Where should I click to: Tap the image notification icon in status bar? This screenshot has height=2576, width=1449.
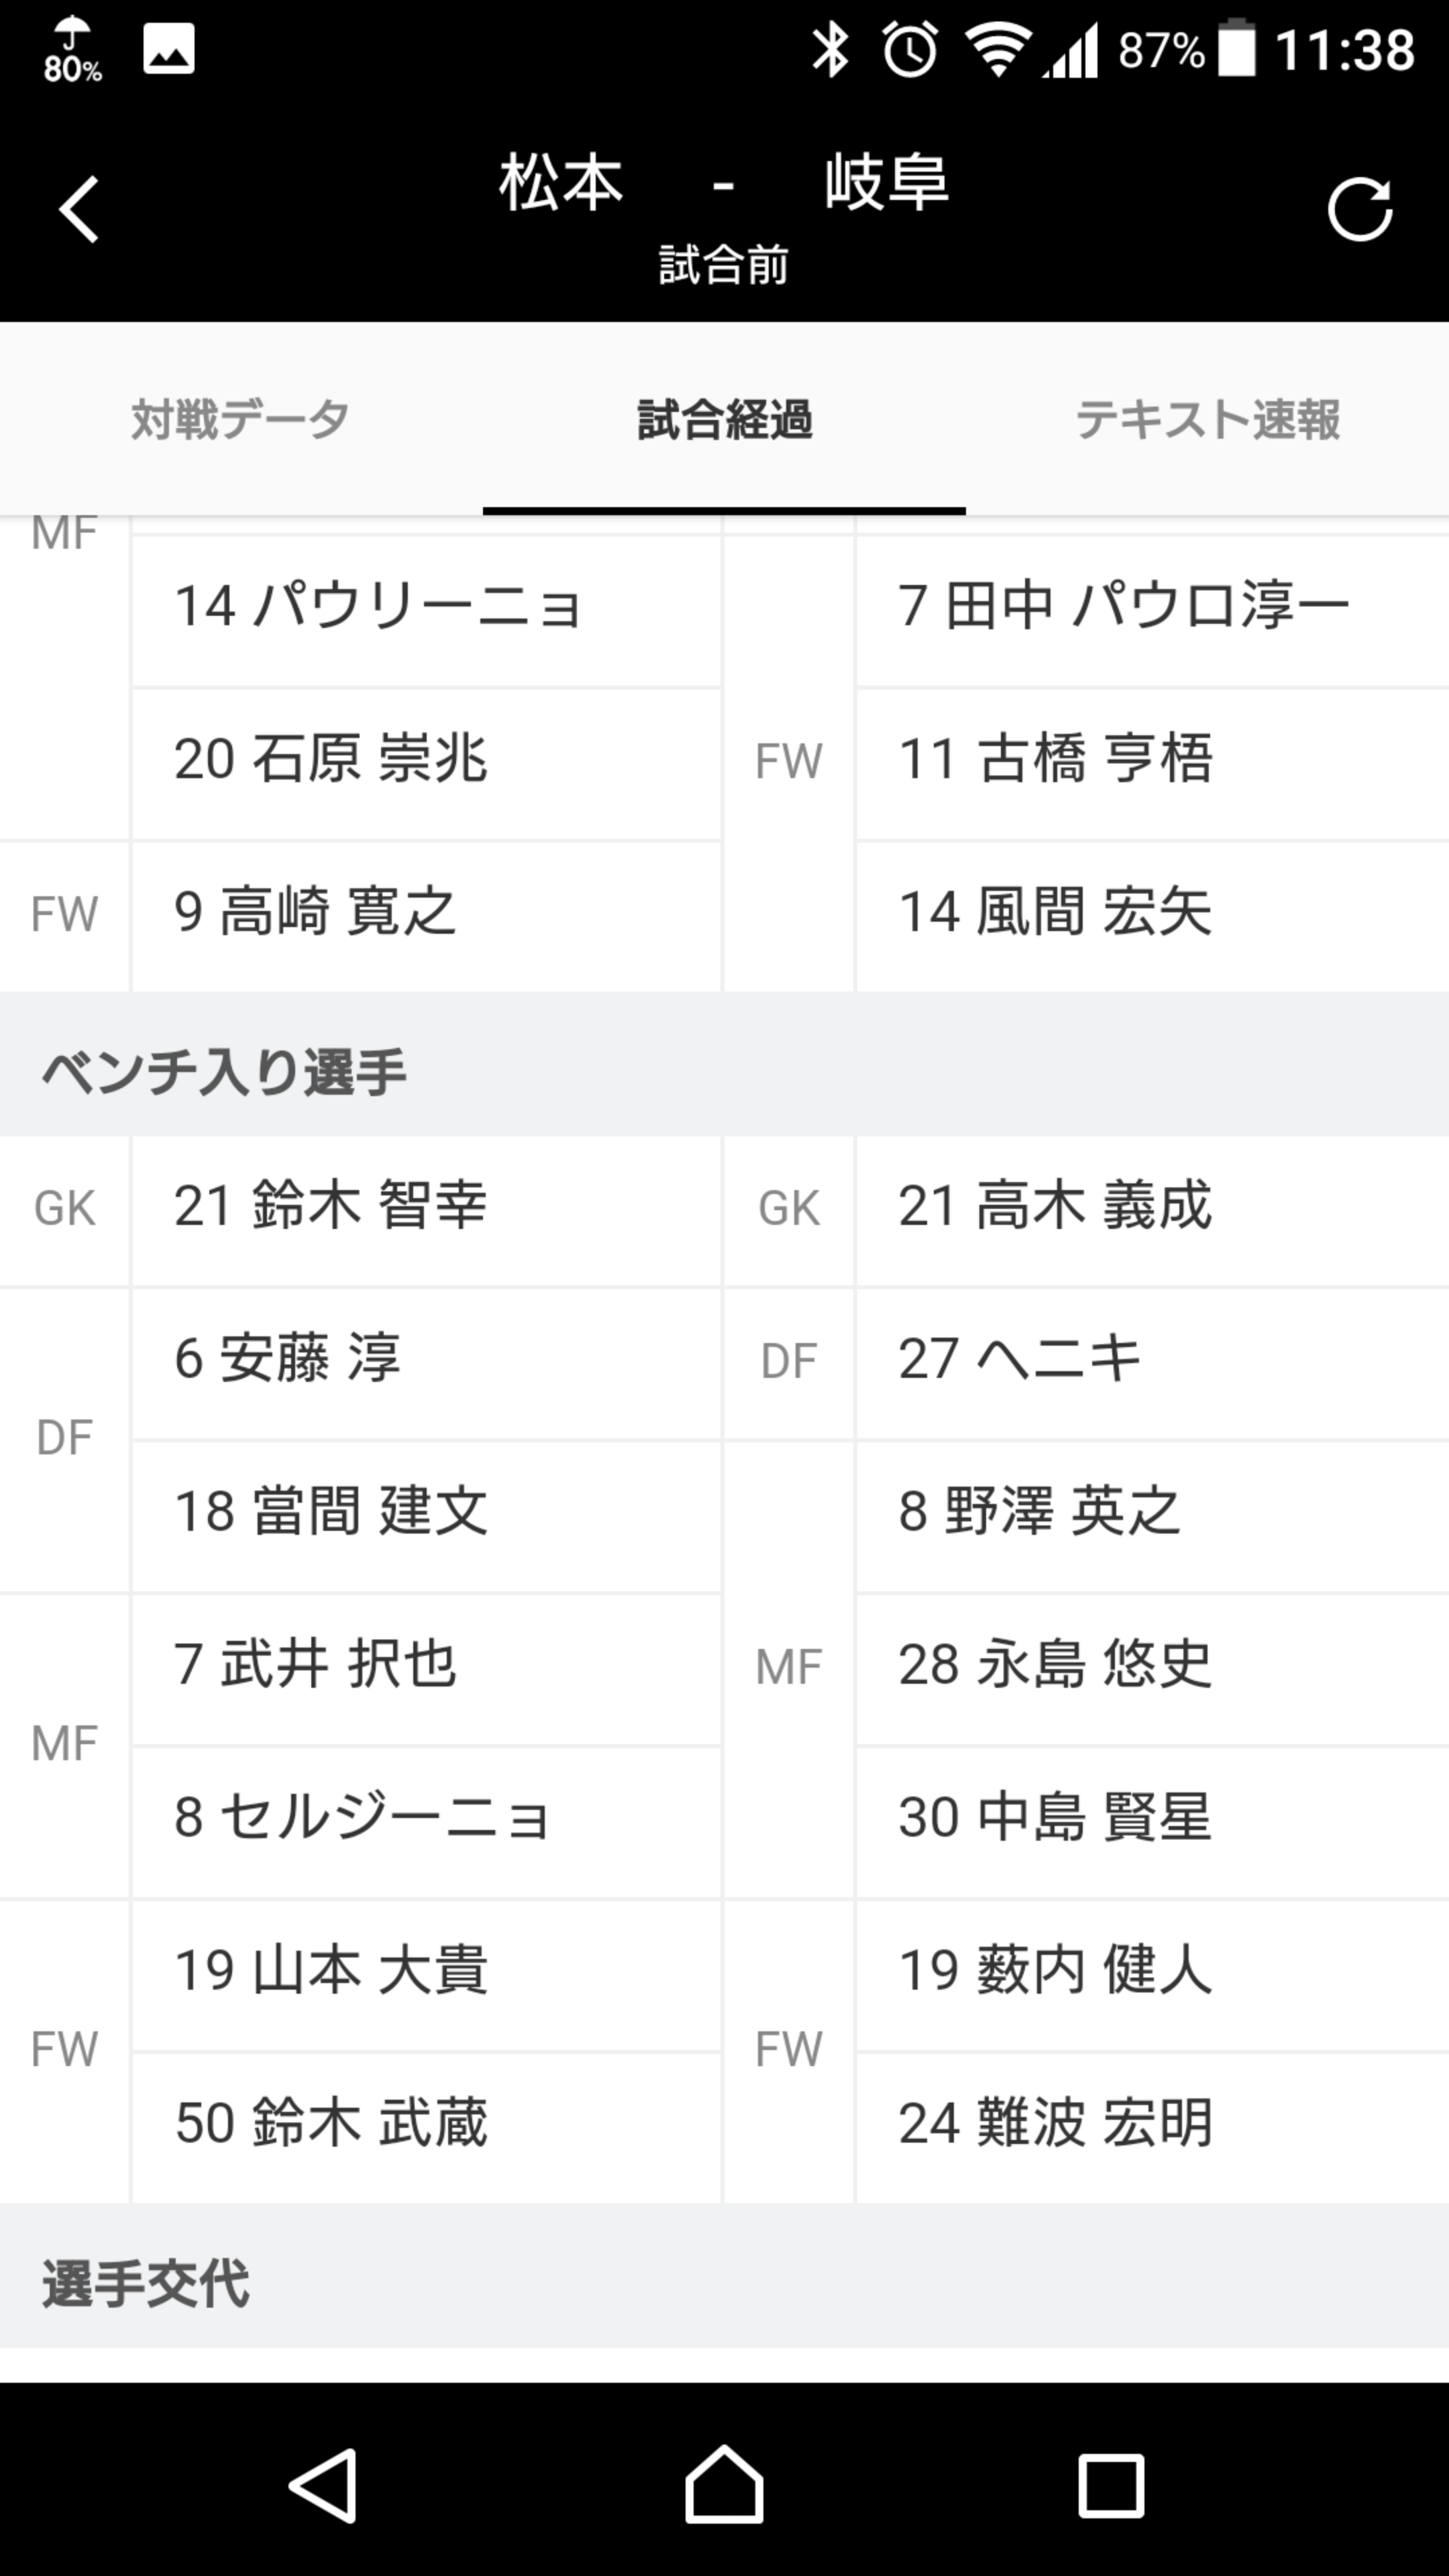point(168,50)
